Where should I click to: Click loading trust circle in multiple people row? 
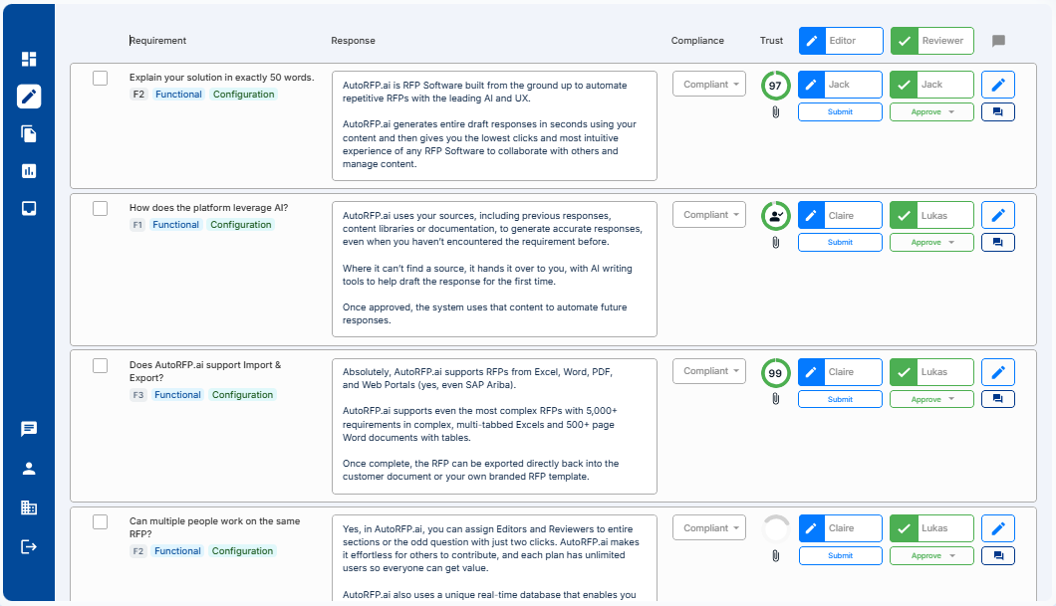[x=776, y=529]
